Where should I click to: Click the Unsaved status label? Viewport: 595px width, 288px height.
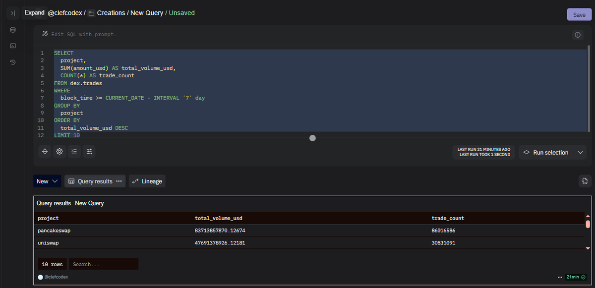click(x=182, y=13)
